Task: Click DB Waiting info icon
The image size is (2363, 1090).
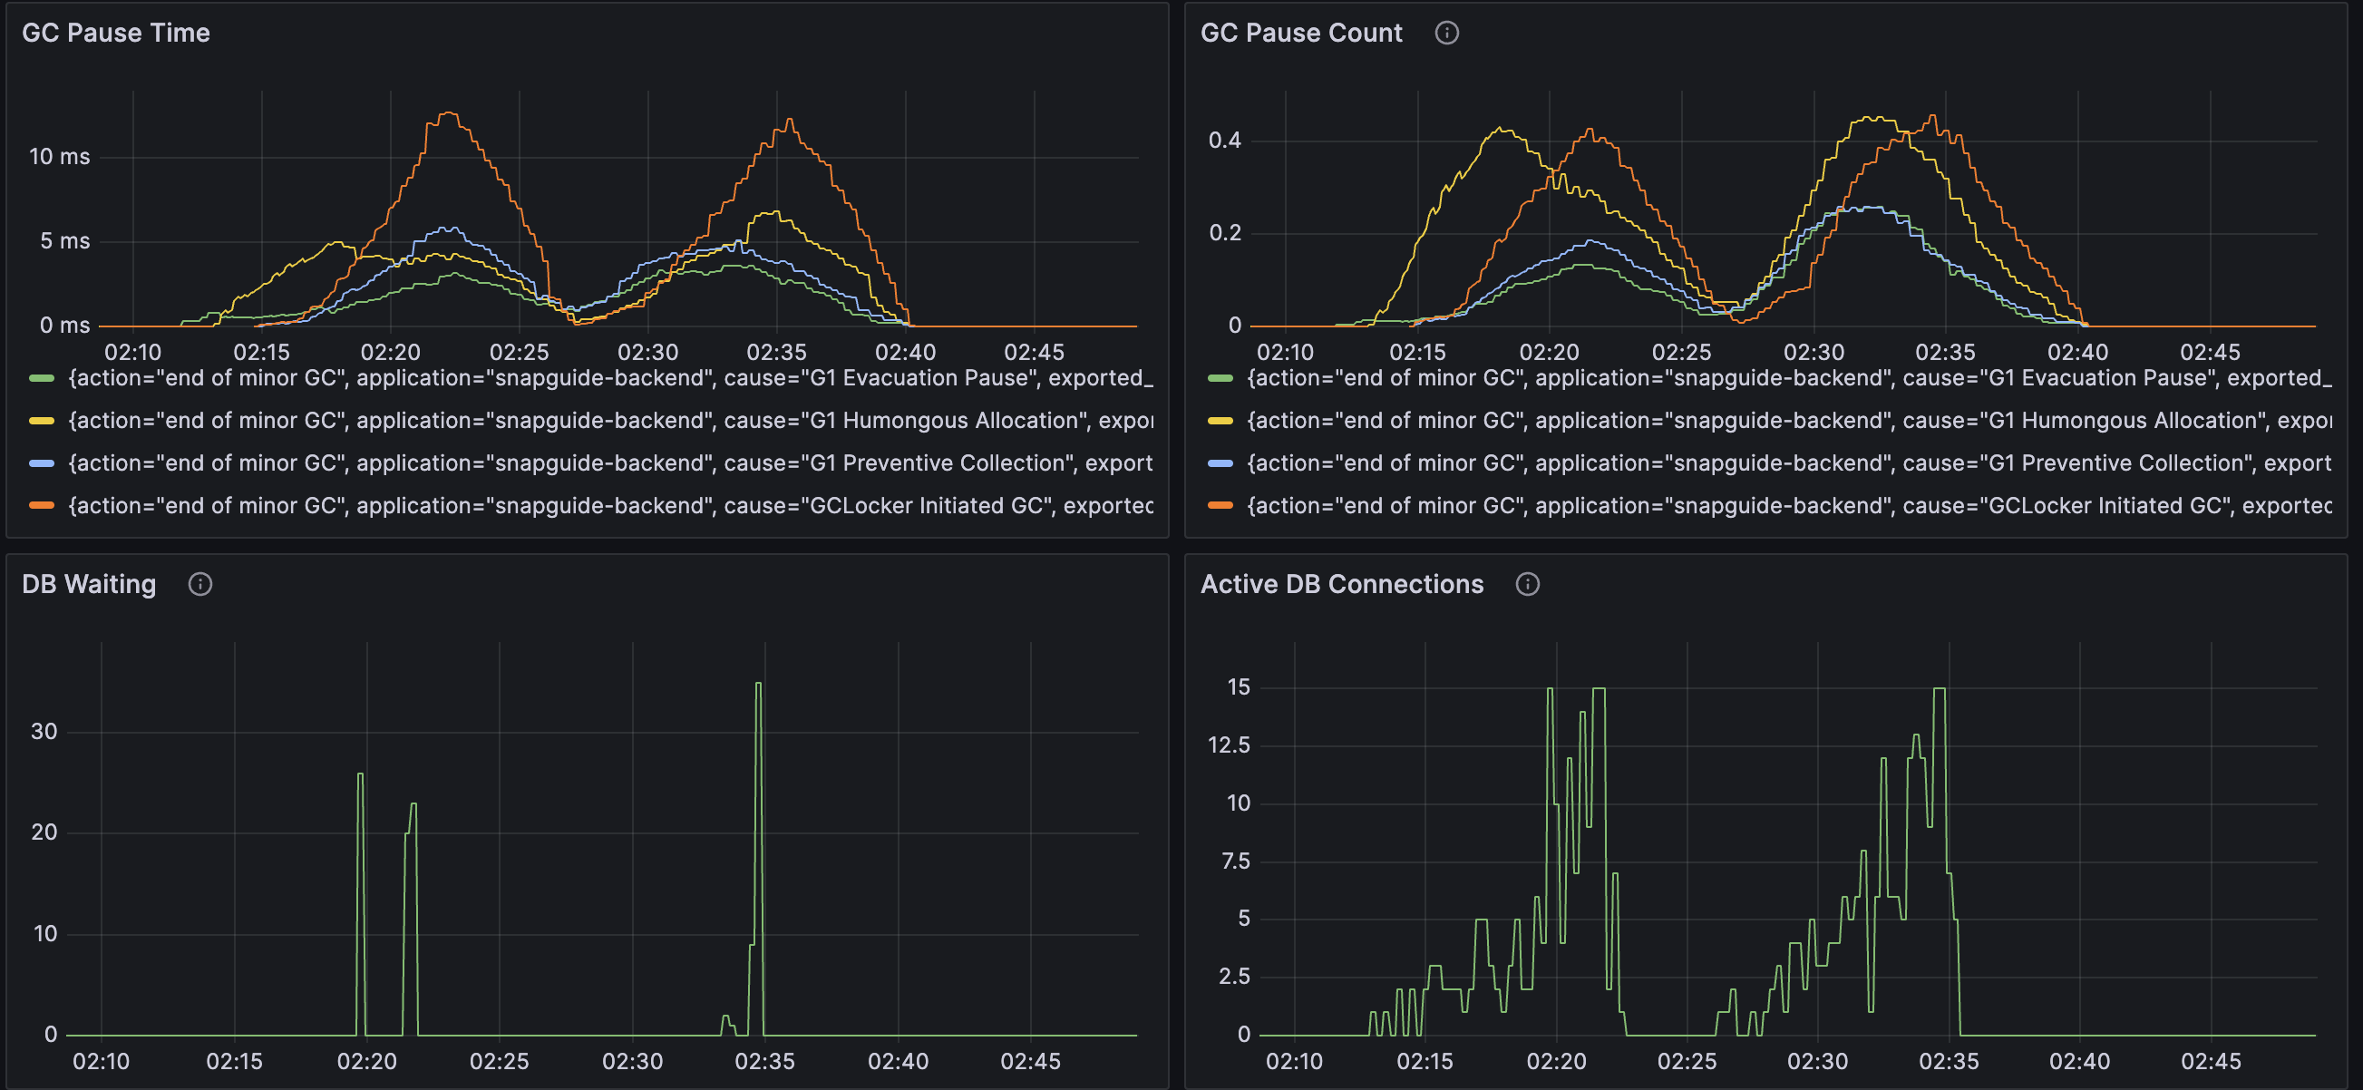Action: click(200, 585)
